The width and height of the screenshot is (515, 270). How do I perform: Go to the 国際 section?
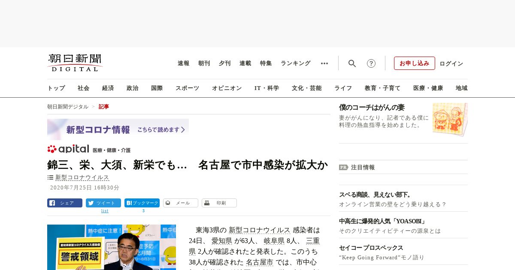pyautogui.click(x=157, y=88)
